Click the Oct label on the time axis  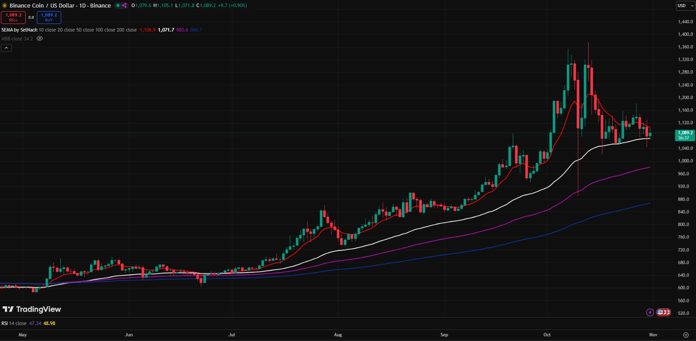pyautogui.click(x=547, y=335)
